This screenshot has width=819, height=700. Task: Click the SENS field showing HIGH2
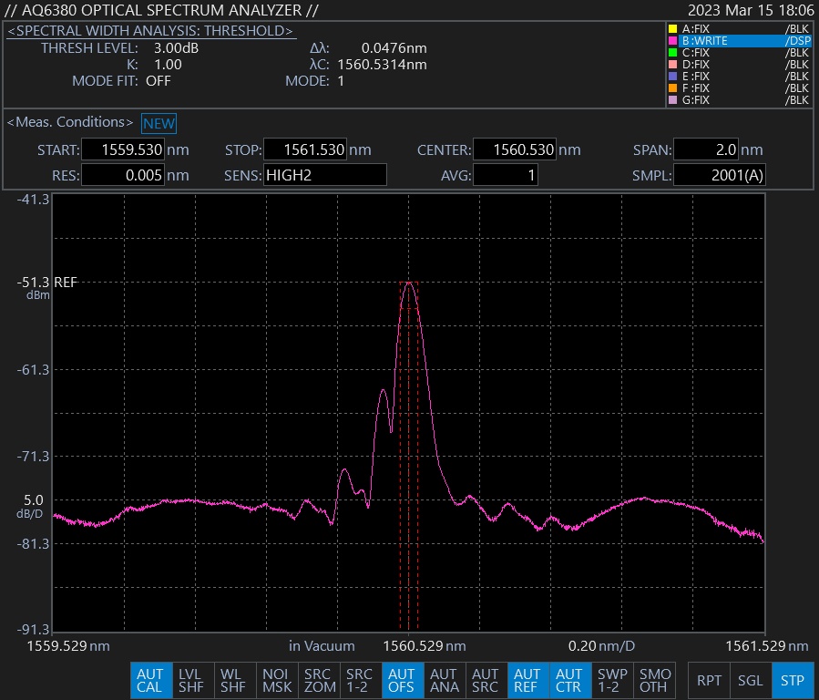click(324, 175)
